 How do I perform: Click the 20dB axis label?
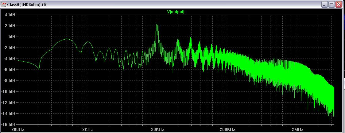10,26
